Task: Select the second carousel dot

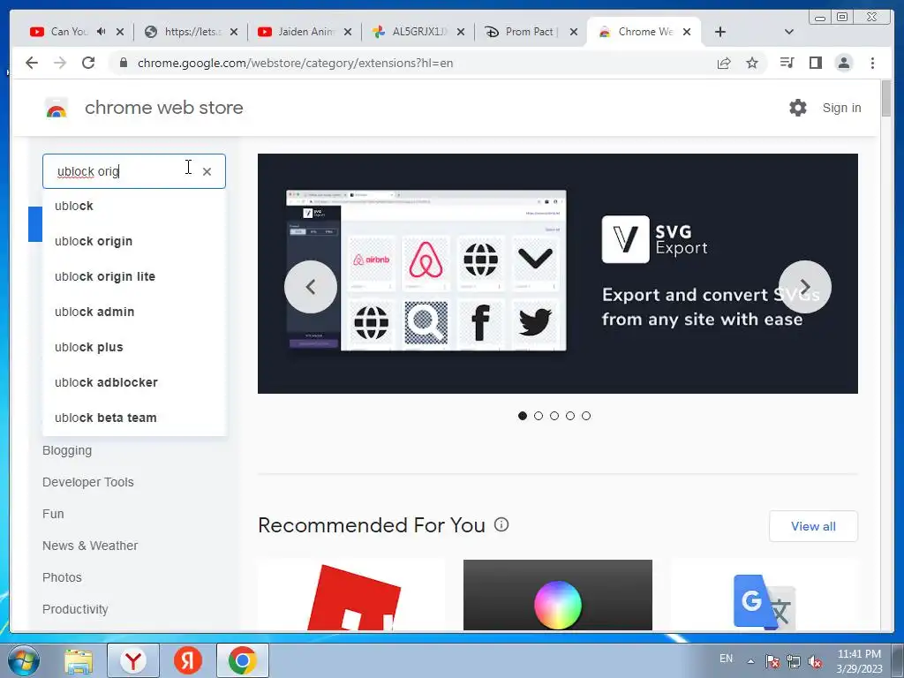Action: (x=539, y=416)
